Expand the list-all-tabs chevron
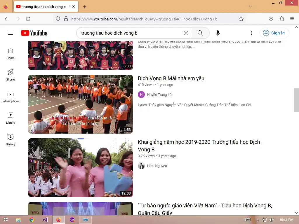The width and height of the screenshot is (299, 224). (x=251, y=6)
